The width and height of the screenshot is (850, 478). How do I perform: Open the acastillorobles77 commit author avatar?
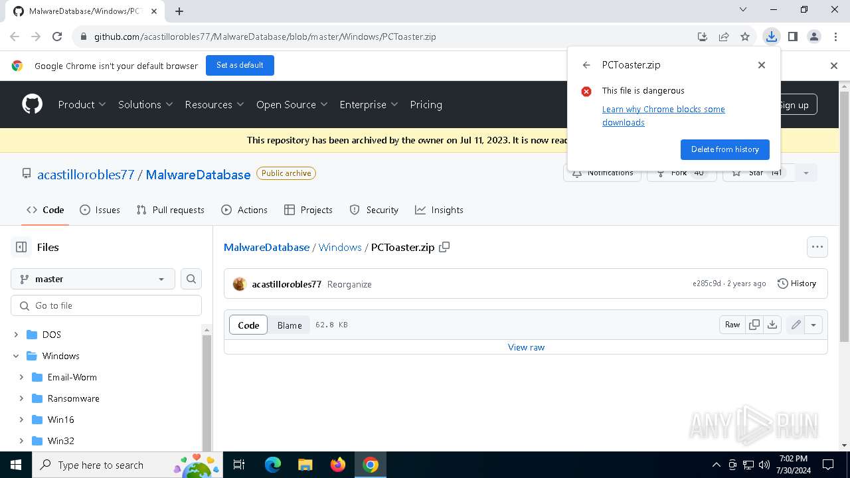[x=240, y=284]
